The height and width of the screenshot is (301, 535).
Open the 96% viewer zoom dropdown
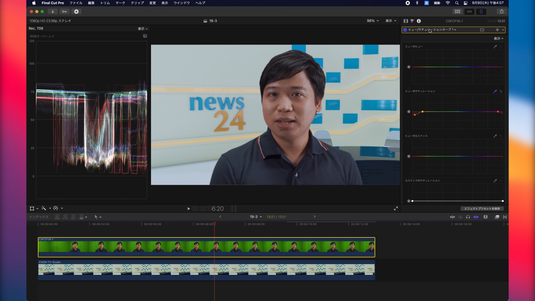pyautogui.click(x=373, y=21)
